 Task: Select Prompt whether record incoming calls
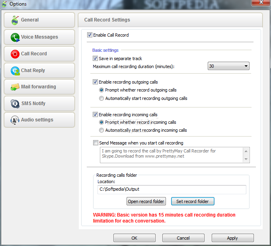(101, 122)
